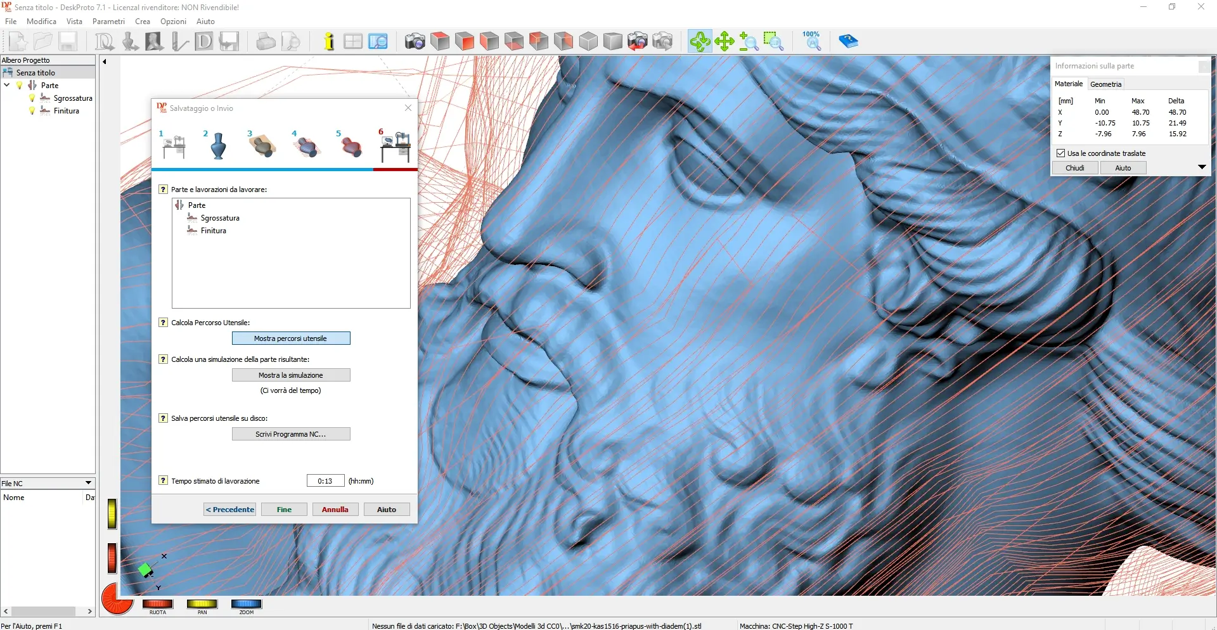Click the Fine button
The width and height of the screenshot is (1217, 630).
(284, 510)
